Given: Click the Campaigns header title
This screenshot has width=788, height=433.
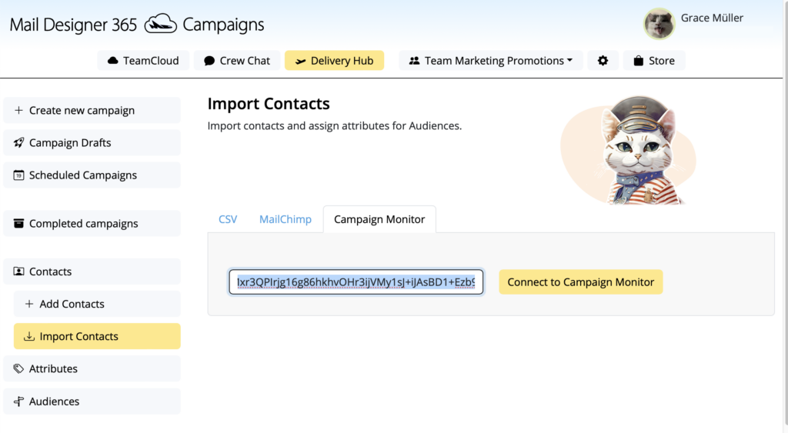Looking at the screenshot, I should tap(223, 24).
